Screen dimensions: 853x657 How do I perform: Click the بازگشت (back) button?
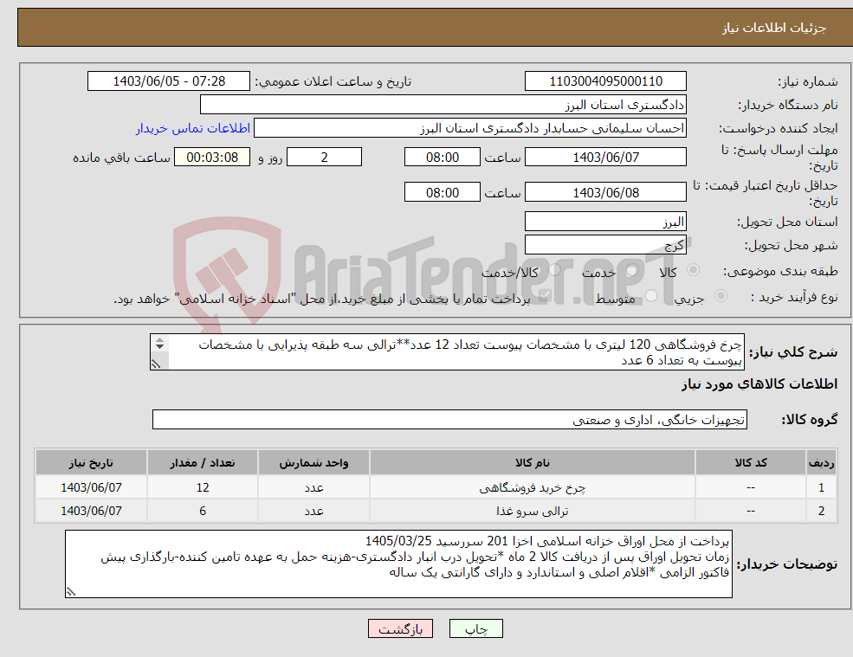click(400, 628)
